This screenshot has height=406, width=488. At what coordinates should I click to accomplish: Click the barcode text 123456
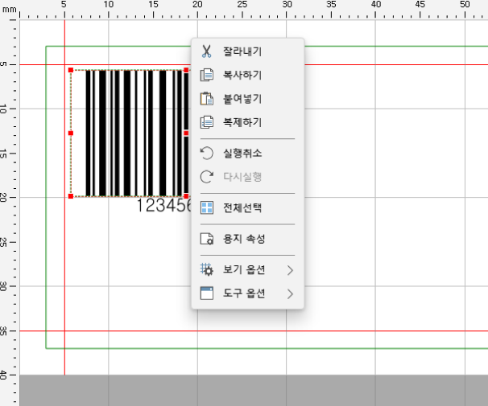pyautogui.click(x=164, y=206)
